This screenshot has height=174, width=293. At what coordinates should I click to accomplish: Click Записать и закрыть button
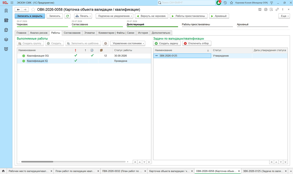[30, 16]
